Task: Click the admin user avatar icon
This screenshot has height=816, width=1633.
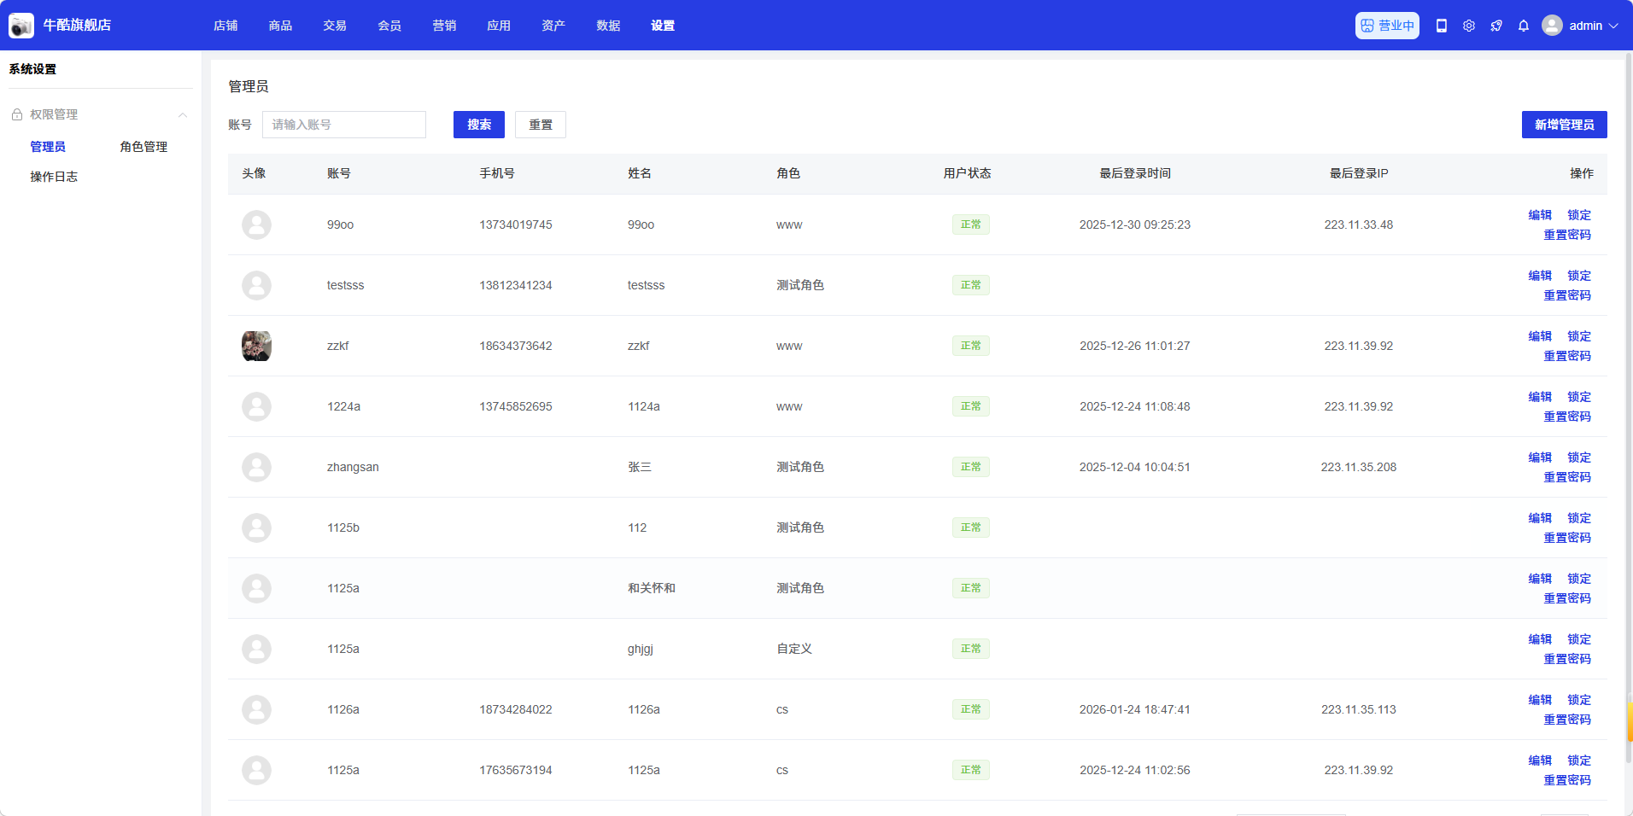Action: (x=1552, y=26)
